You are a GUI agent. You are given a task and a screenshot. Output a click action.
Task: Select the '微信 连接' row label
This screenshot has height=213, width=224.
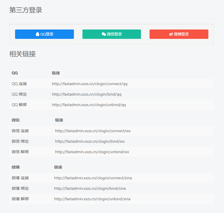(x=20, y=131)
